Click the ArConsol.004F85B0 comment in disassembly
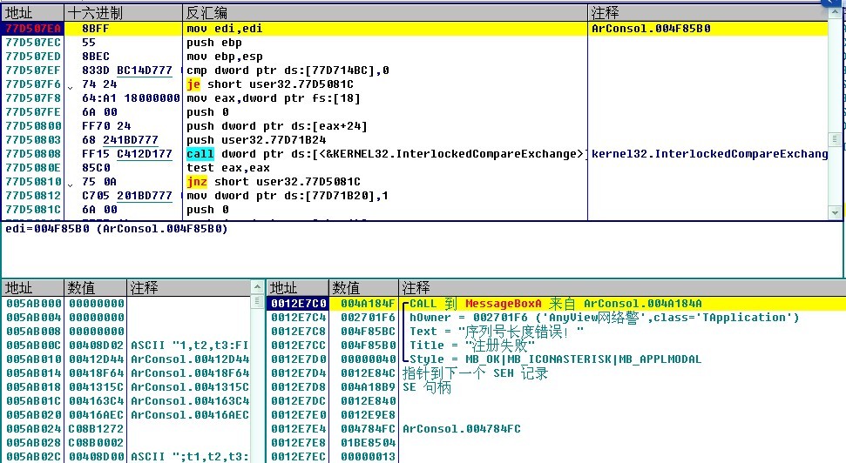Image resolution: width=846 pixels, height=463 pixels. point(651,29)
